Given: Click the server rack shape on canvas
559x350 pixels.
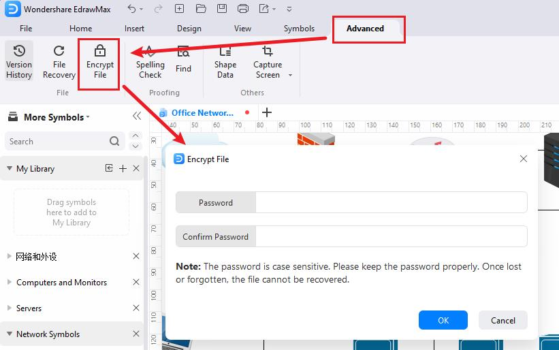Looking at the screenshot, I should [551, 161].
